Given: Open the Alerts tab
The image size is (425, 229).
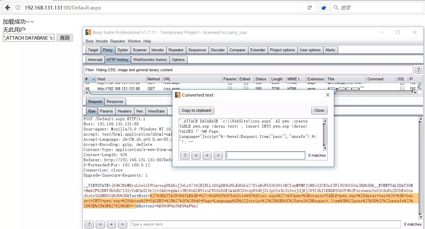Looking at the screenshot, I should click(330, 50).
